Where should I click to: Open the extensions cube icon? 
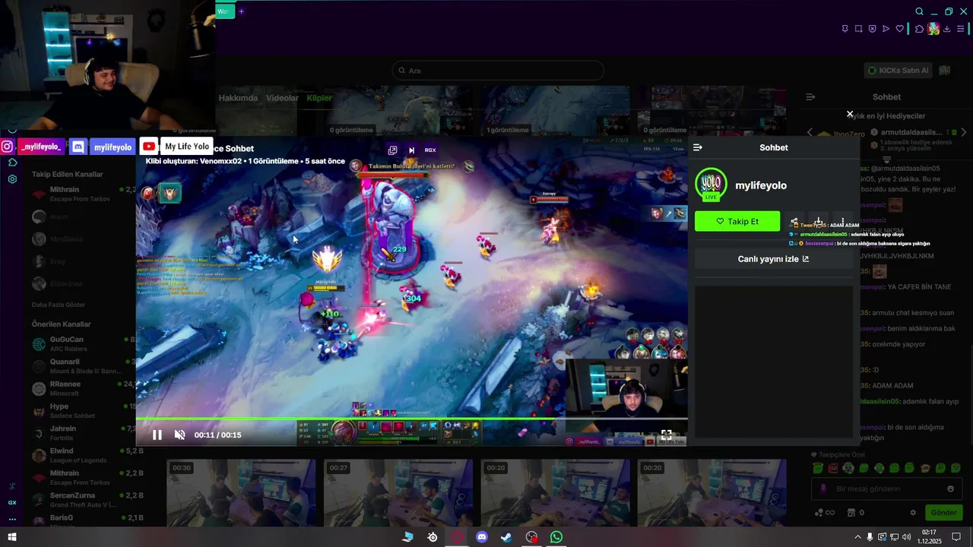click(x=919, y=29)
